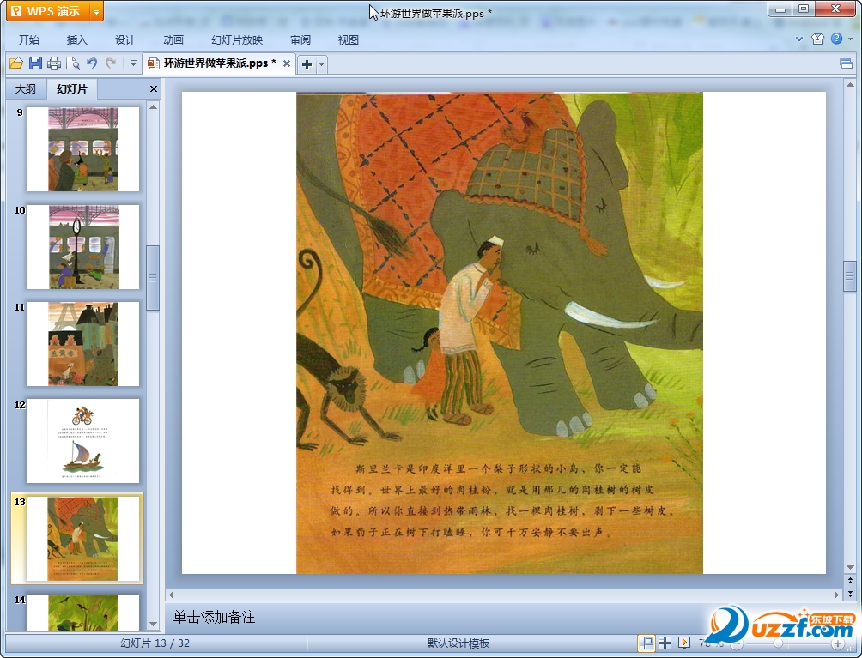This screenshot has width=862, height=658.
Task: Select slide 10 thumbnail
Action: [x=83, y=246]
